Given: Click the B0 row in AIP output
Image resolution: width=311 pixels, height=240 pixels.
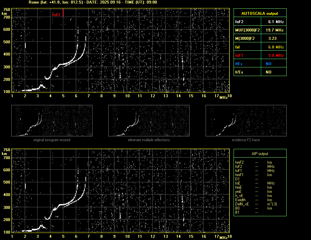Looking at the screenshot, I should pos(253,208).
